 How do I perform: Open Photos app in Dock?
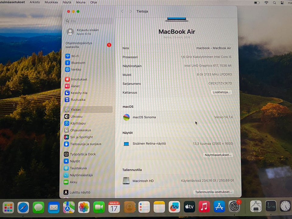[84, 207]
